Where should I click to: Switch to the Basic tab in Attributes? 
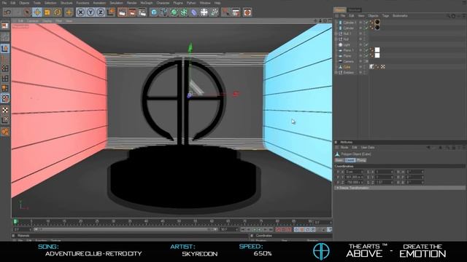tap(339, 160)
